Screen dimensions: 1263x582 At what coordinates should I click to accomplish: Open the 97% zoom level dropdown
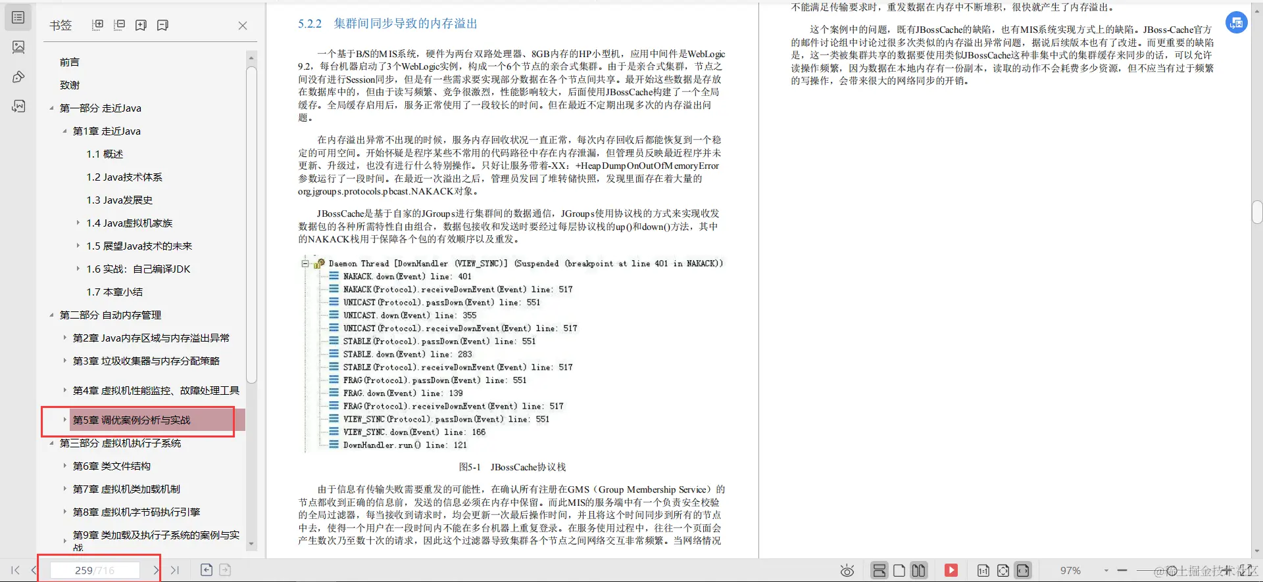tap(1106, 570)
